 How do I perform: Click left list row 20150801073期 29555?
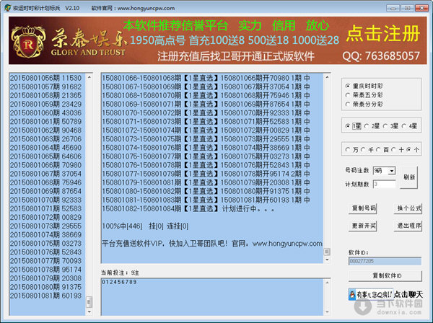(x=46, y=226)
